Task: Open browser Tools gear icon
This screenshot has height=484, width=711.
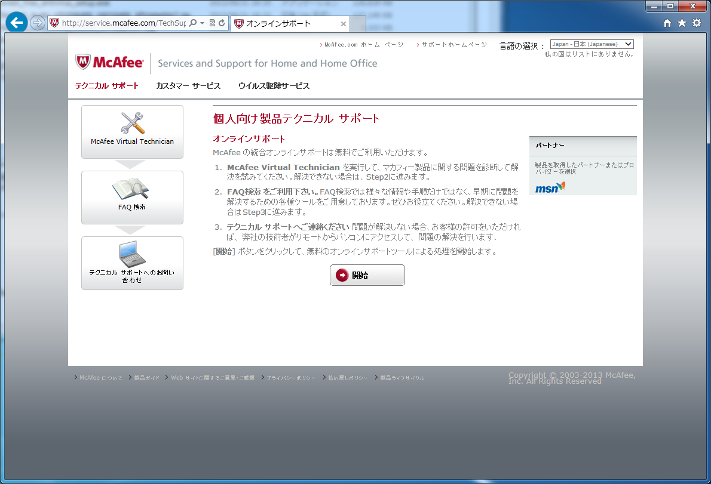Action: 697,23
